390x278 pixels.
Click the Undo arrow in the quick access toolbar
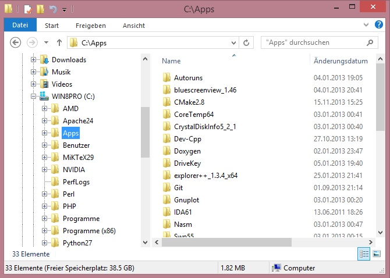(53, 9)
